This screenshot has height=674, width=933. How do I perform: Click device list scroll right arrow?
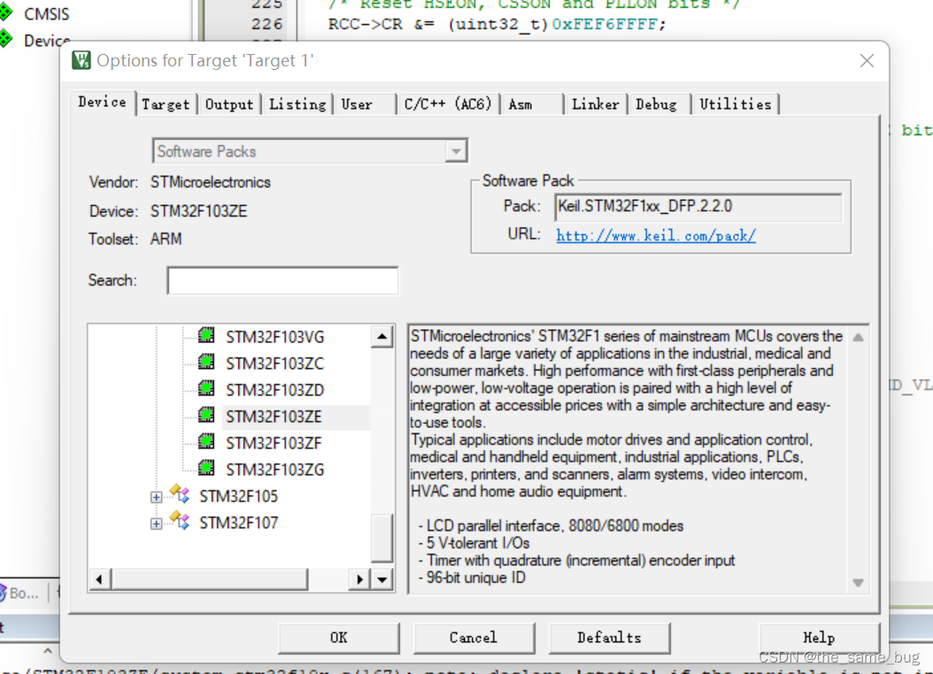(x=359, y=578)
